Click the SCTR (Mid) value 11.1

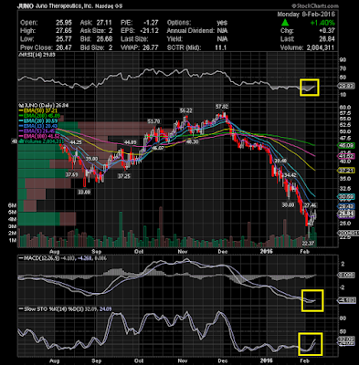220,47
